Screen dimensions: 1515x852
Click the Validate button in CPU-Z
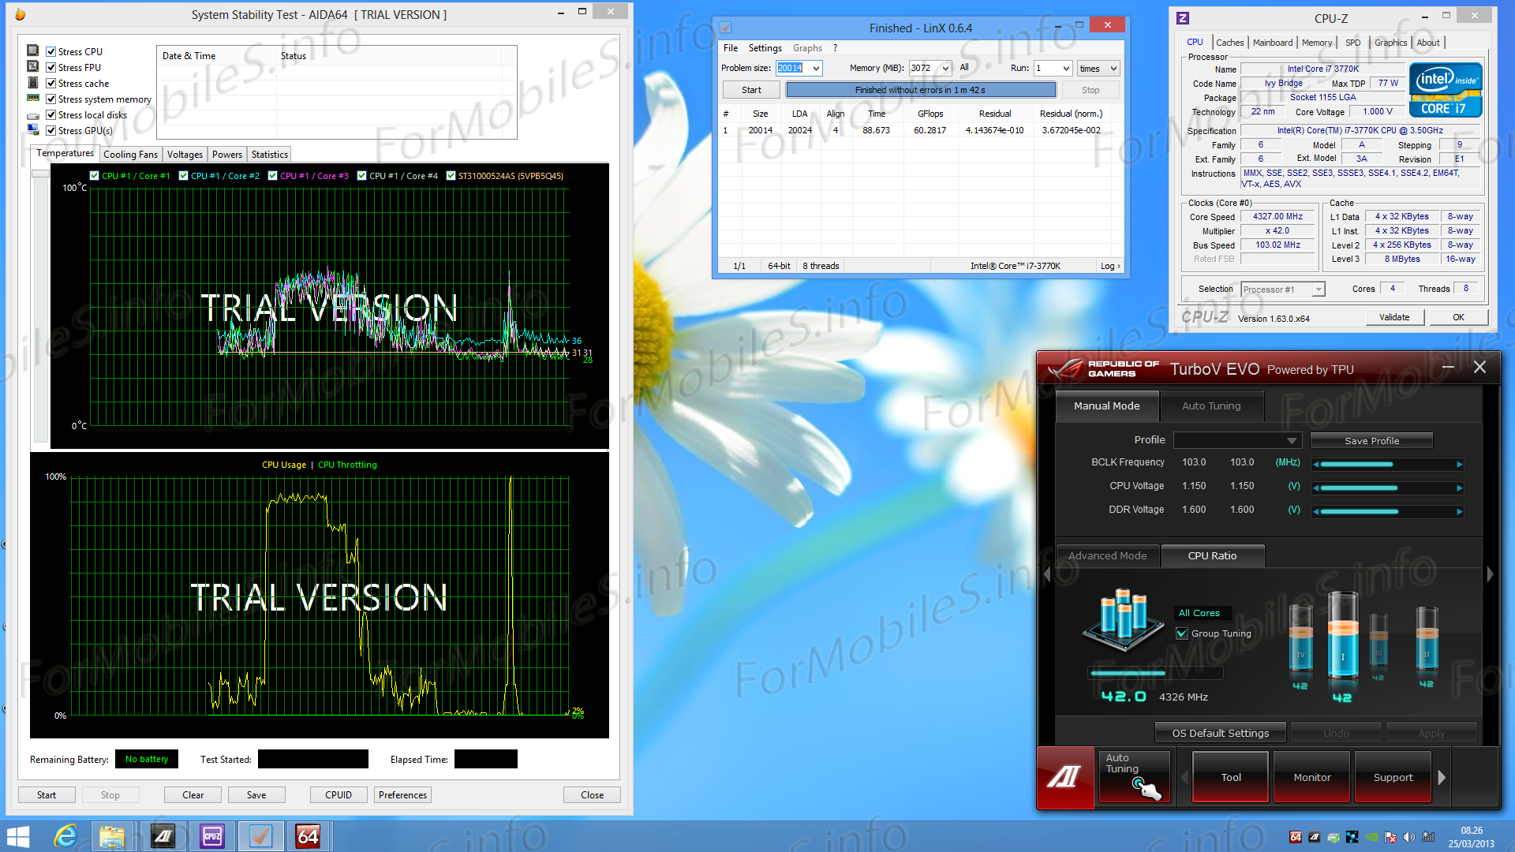1394,317
